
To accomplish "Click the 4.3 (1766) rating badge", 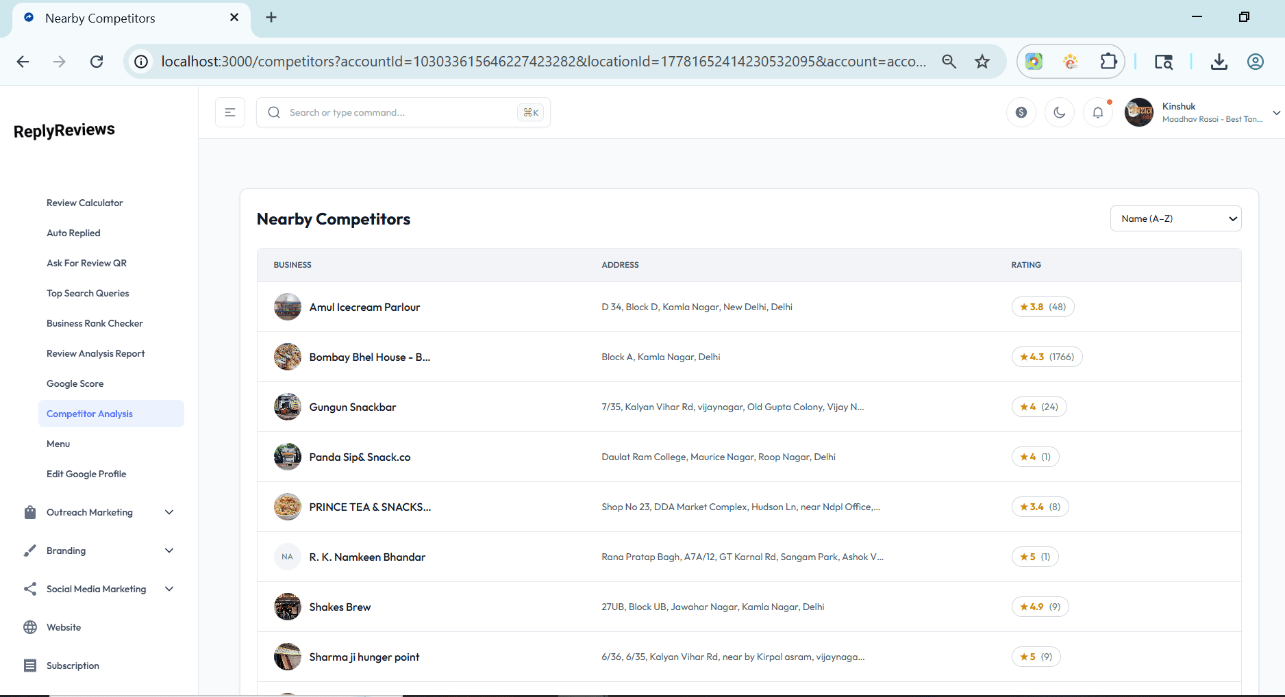I will pos(1047,357).
